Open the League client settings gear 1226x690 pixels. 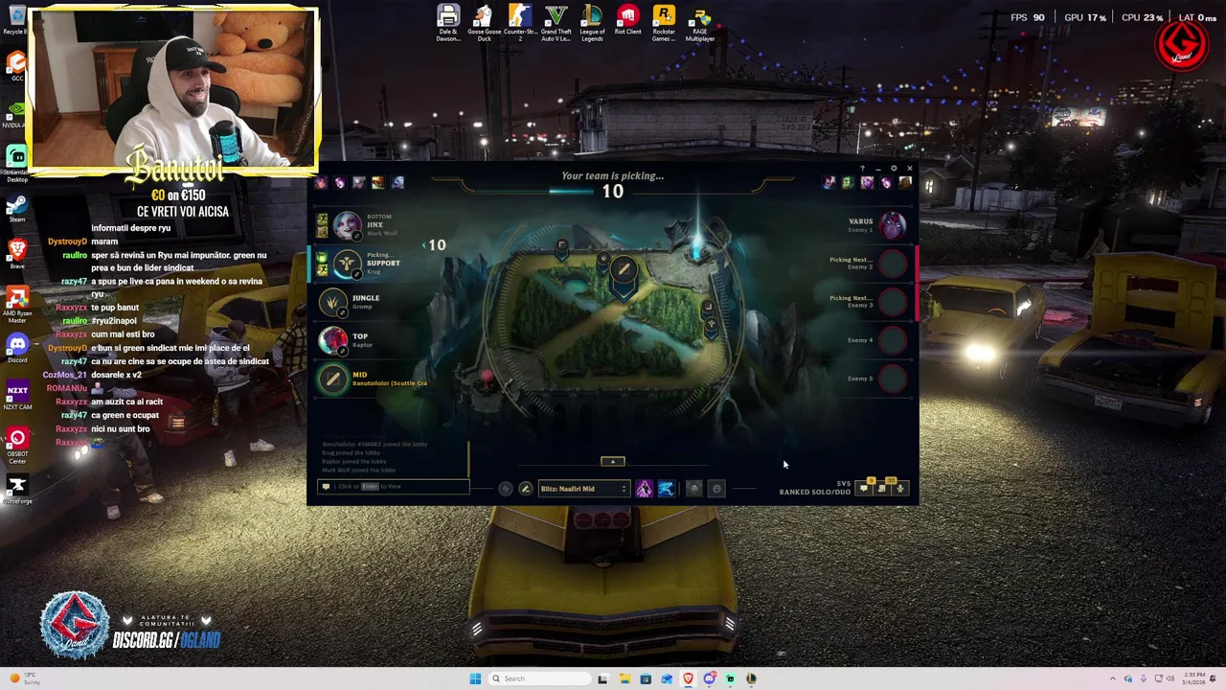pos(894,169)
